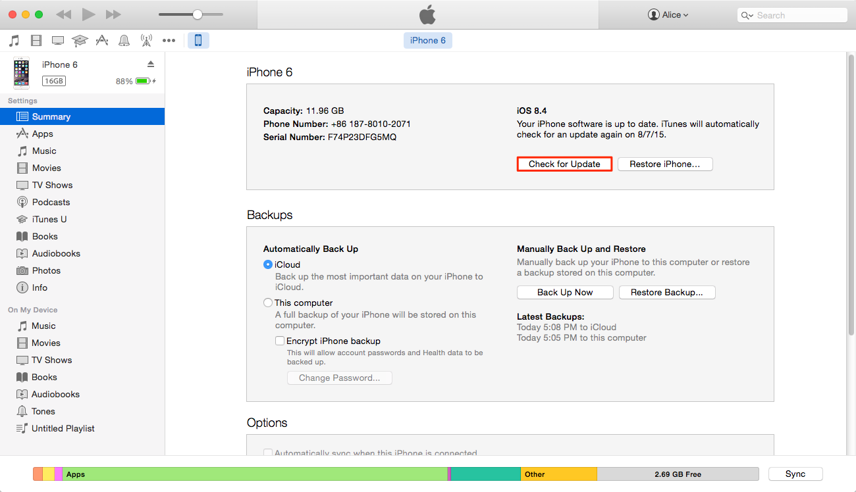Open the Alice account dropdown
The width and height of the screenshot is (856, 492).
(x=668, y=15)
